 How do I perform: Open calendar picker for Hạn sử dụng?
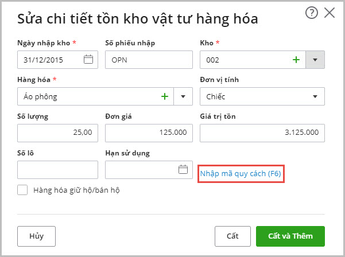183,170
